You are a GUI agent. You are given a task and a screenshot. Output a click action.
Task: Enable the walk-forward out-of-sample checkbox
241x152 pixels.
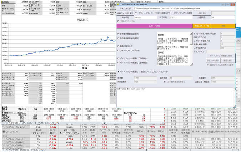[136, 13]
